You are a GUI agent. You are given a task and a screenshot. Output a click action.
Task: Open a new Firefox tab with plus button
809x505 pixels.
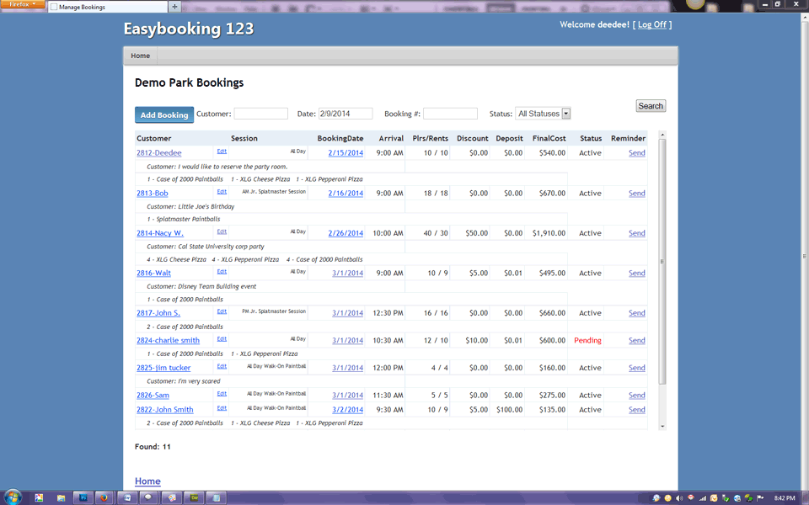pyautogui.click(x=174, y=7)
